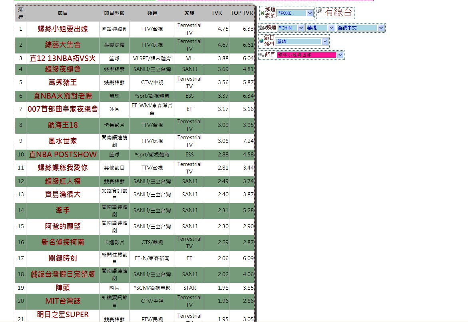The width and height of the screenshot is (468, 322).
Task: Select program MIT台灣誌
Action: [x=63, y=301]
